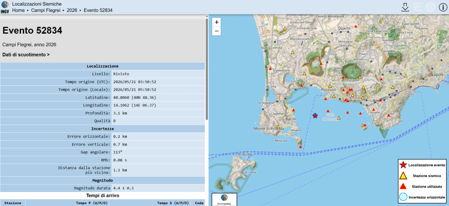
Task: Click the Errore verticale value 0.7 km
Action: (x=120, y=144)
